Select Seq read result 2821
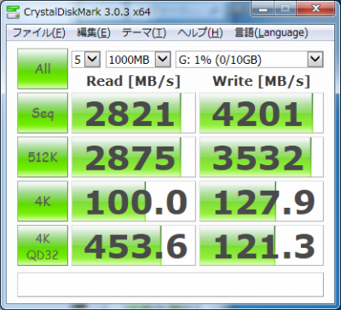Viewport: 341px width, 310px height. coord(134,112)
